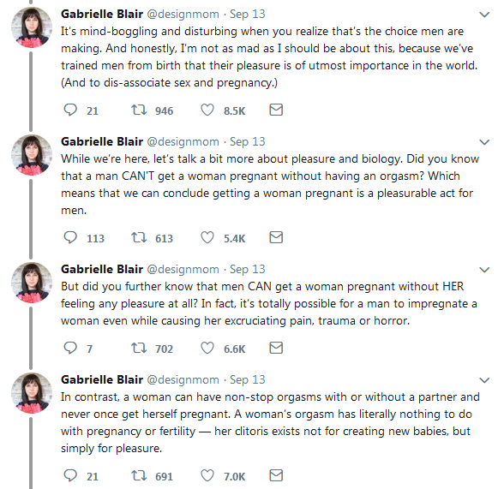Screen dimensions: 504x489
Task: Open the chevron menu on 'In contrast' tweet
Action: (x=484, y=380)
